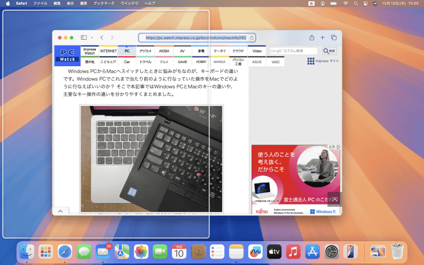Open Finder from the Dock
Image resolution: width=424 pixels, height=265 pixels.
point(27,252)
